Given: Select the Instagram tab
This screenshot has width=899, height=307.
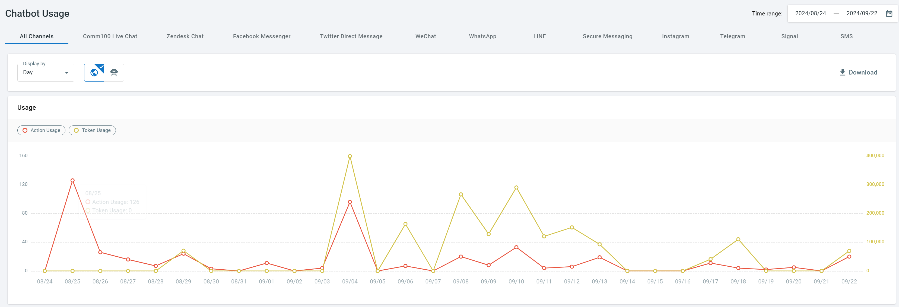Looking at the screenshot, I should pos(675,36).
